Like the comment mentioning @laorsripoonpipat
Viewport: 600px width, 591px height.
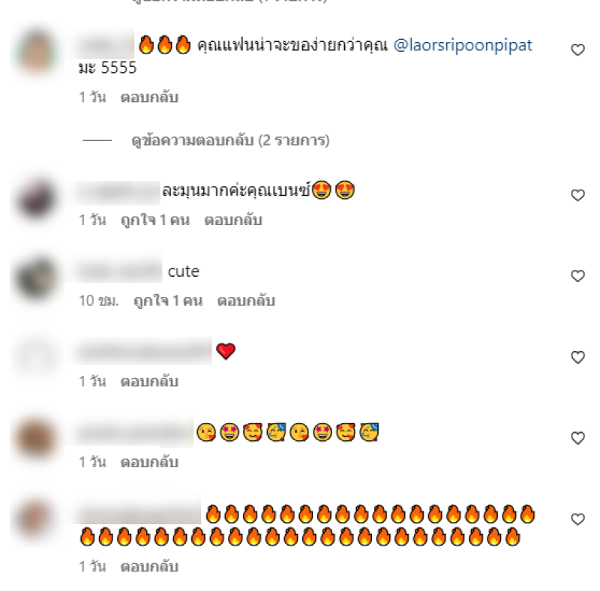577,49
